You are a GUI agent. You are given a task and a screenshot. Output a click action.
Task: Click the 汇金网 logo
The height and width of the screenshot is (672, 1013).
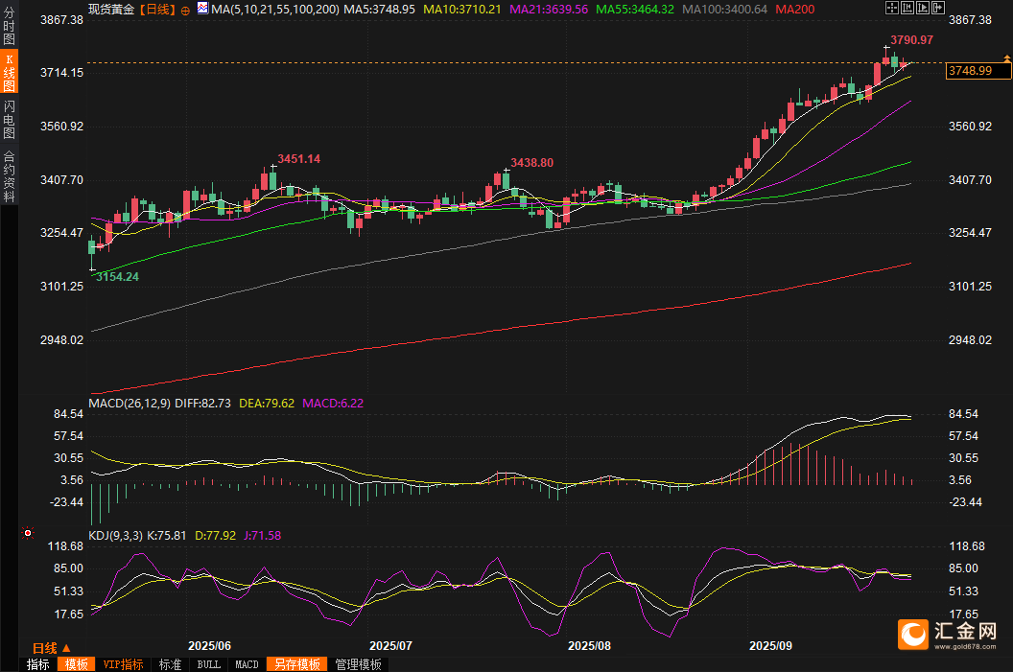coord(948,634)
